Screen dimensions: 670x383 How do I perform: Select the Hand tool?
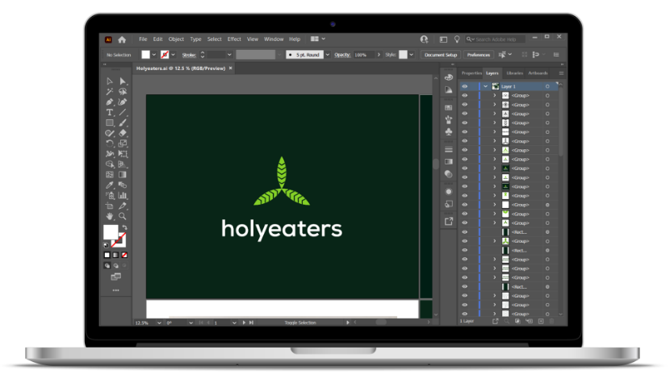[109, 216]
